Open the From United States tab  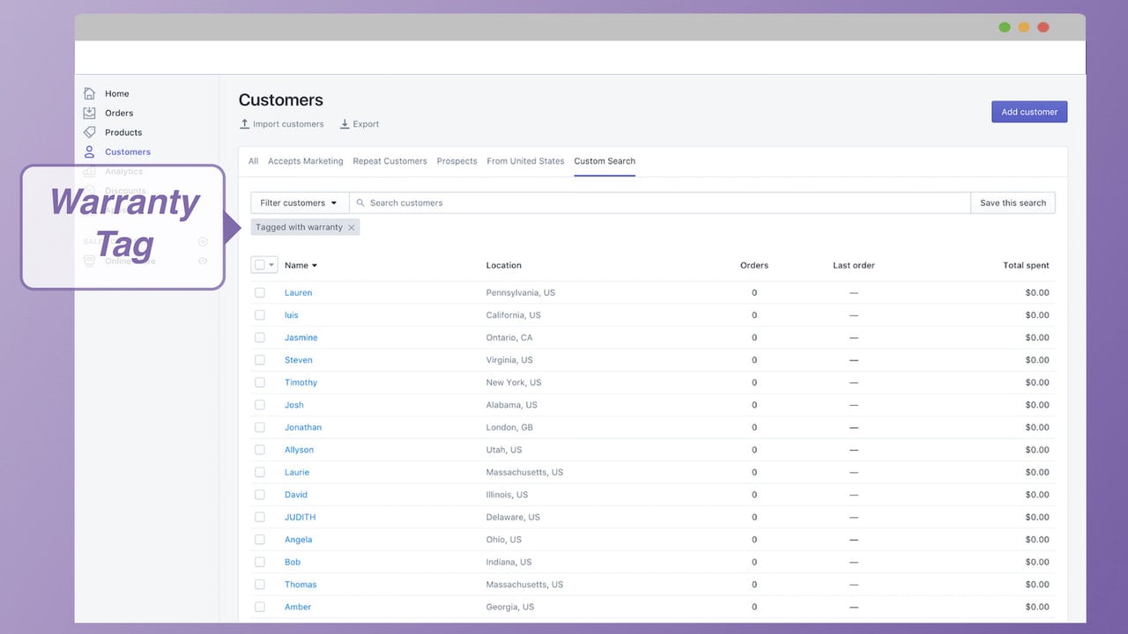tap(525, 161)
